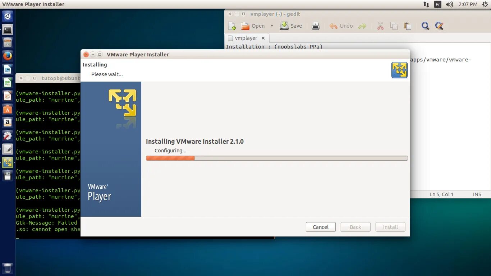Launch Firefox web browser
The image size is (491, 276).
tap(8, 56)
